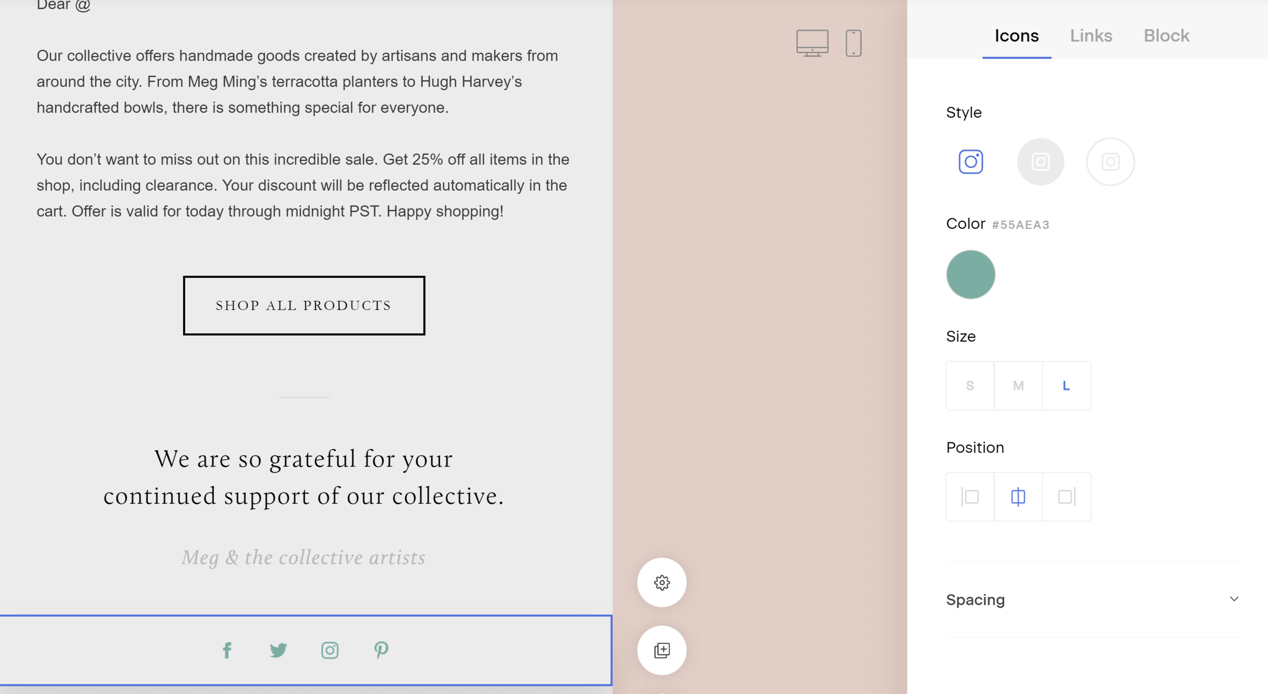Switch to the Links tab
Image resolution: width=1268 pixels, height=694 pixels.
click(1090, 36)
